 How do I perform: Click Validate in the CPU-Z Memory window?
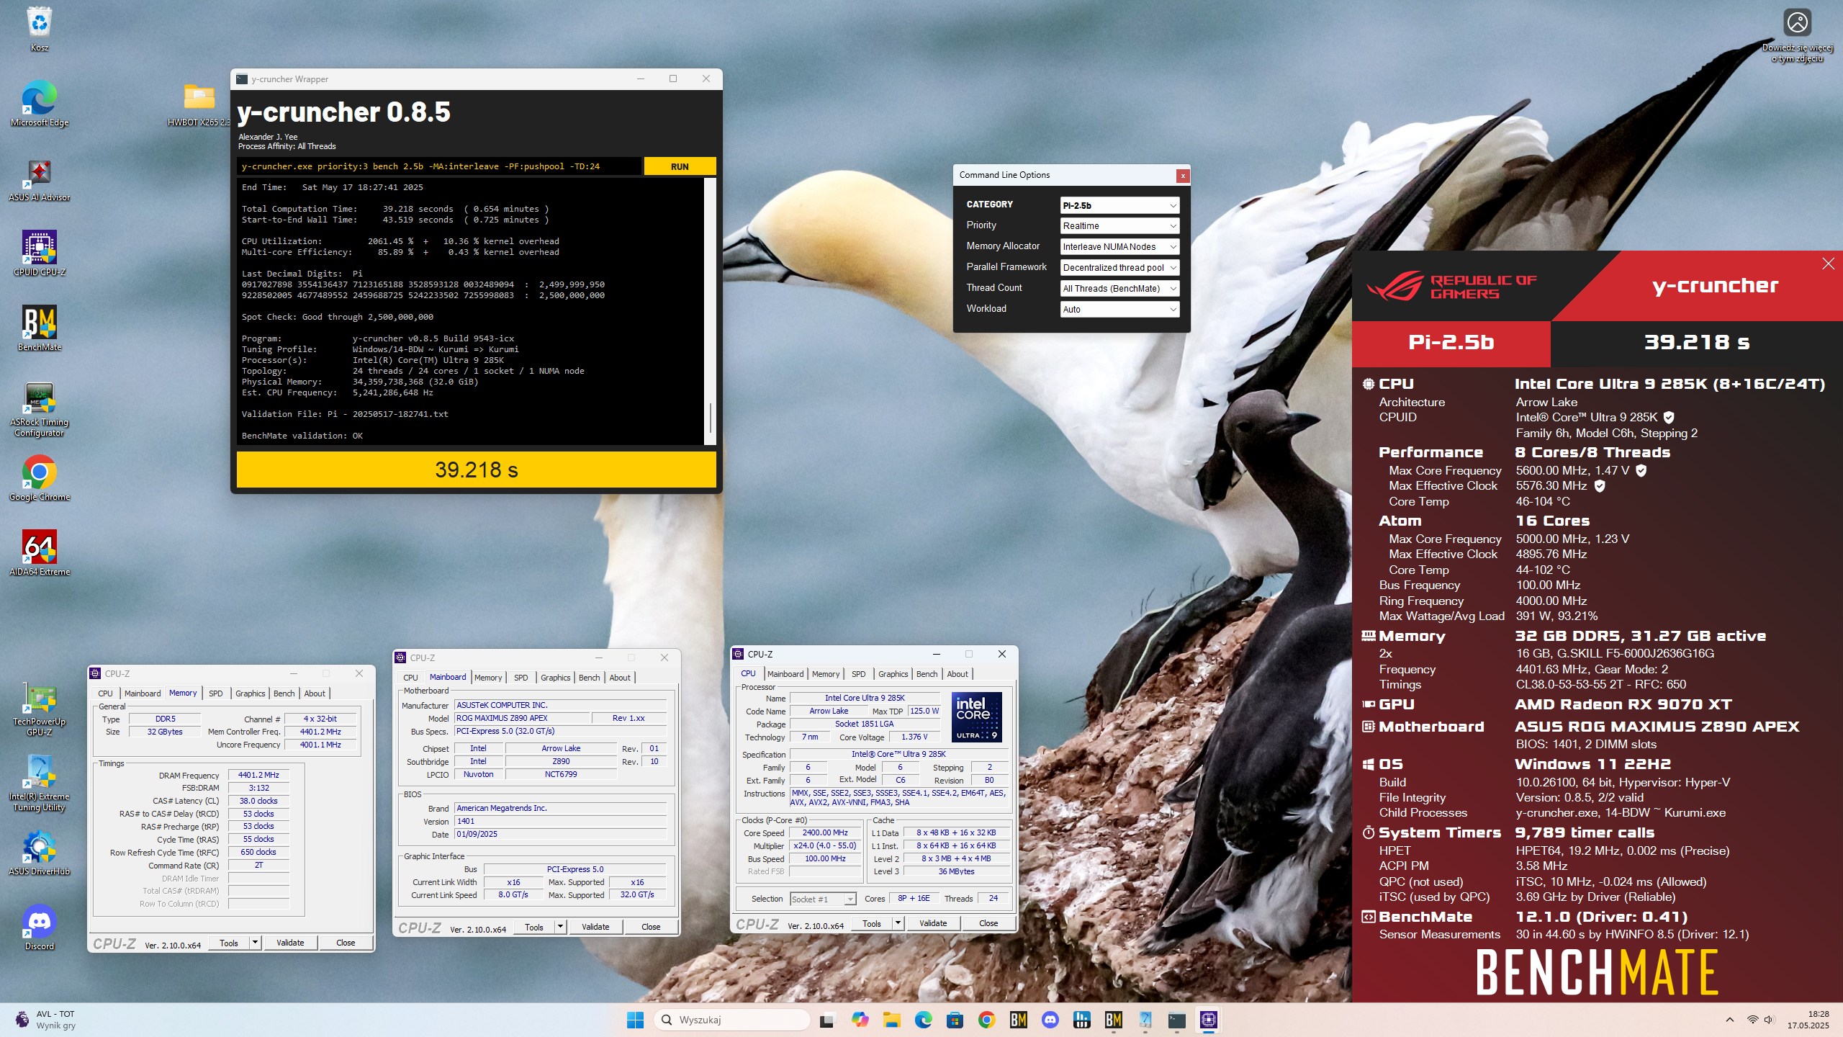(x=290, y=943)
